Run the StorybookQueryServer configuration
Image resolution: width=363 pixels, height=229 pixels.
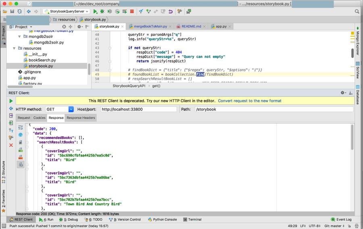click(96, 12)
